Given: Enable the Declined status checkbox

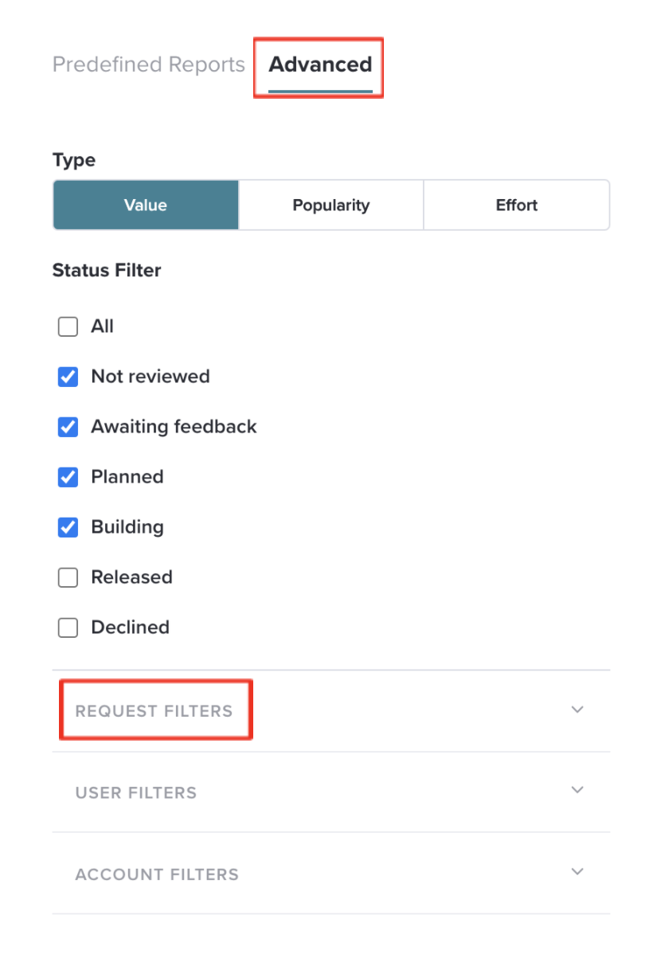Looking at the screenshot, I should tap(68, 628).
